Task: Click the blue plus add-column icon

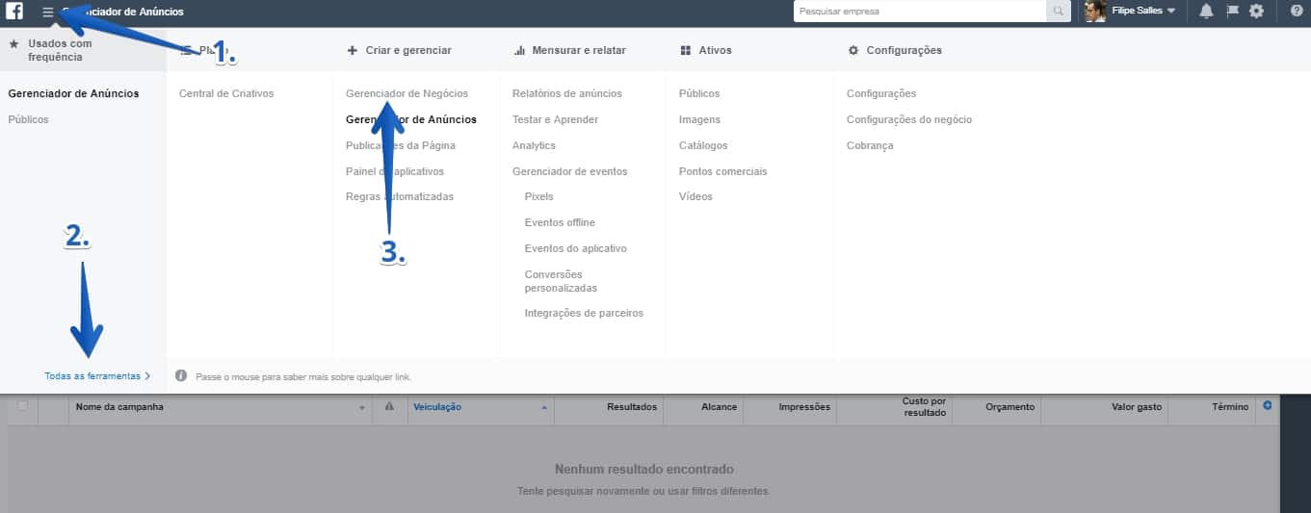Action: (x=1267, y=406)
